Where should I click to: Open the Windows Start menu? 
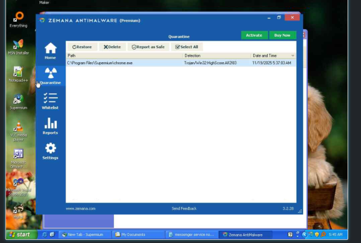(21, 235)
